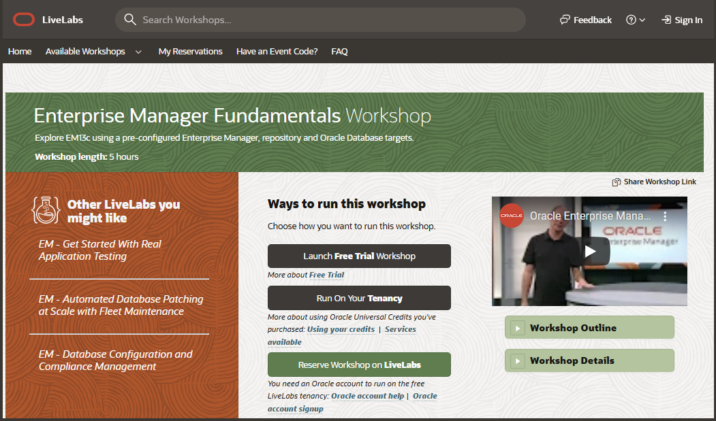Open Using your credits link
716x421 pixels.
(x=341, y=329)
